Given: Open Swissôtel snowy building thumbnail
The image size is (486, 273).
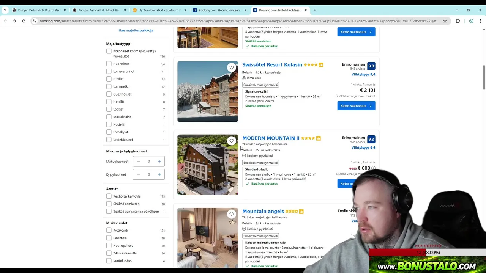Looking at the screenshot, I should click(208, 91).
